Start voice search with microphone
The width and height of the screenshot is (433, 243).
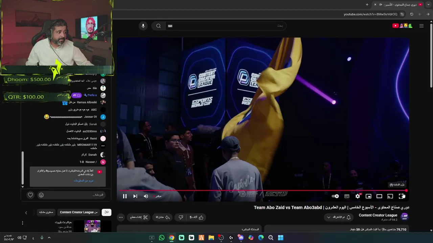[143, 26]
